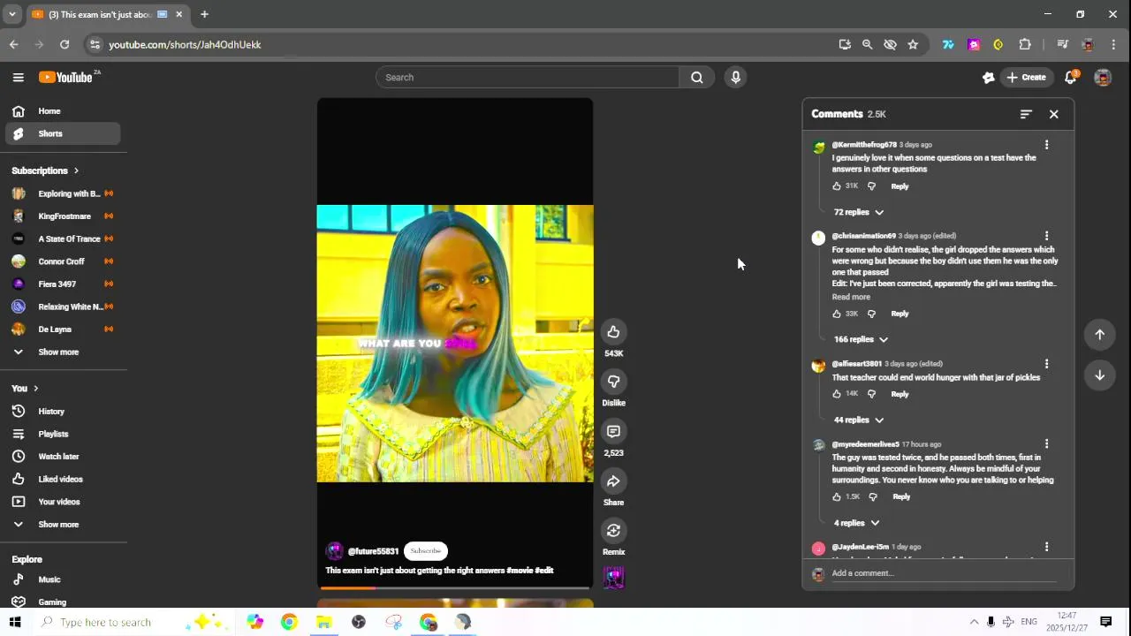
Task: Open Liked videos
Action: [62, 479]
